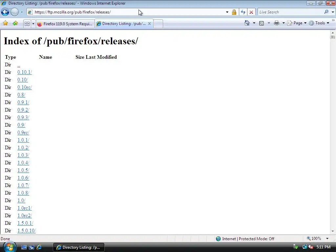Open the 1.5.0.10/ directory link
Screen dimensions: 336x252
tap(27, 231)
